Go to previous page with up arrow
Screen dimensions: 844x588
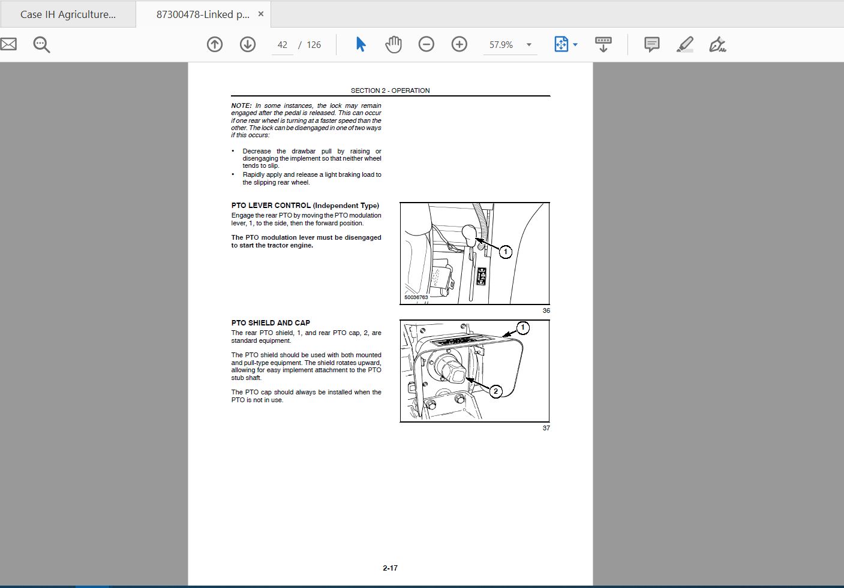pyautogui.click(x=215, y=44)
